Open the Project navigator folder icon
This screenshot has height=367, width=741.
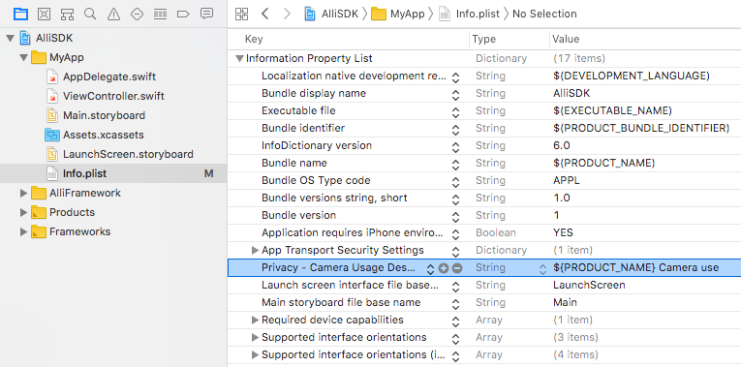20,14
